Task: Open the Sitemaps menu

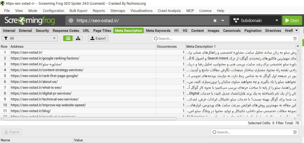Action: tap(118, 11)
